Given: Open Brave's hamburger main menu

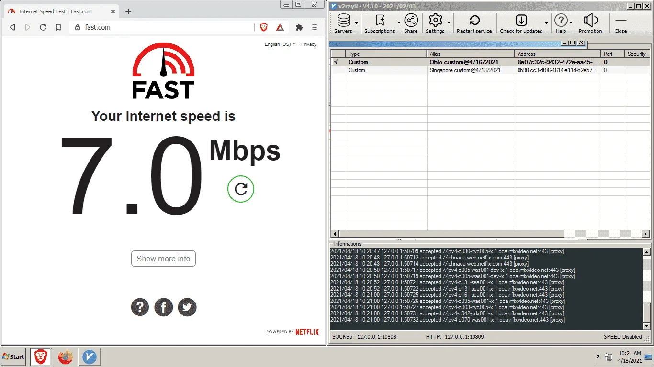Looking at the screenshot, I should pos(315,27).
